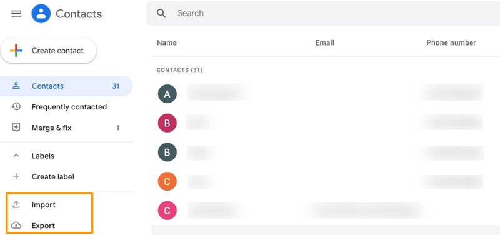Click the 1 count beside Merge & fix
The width and height of the screenshot is (500, 235).
[117, 128]
